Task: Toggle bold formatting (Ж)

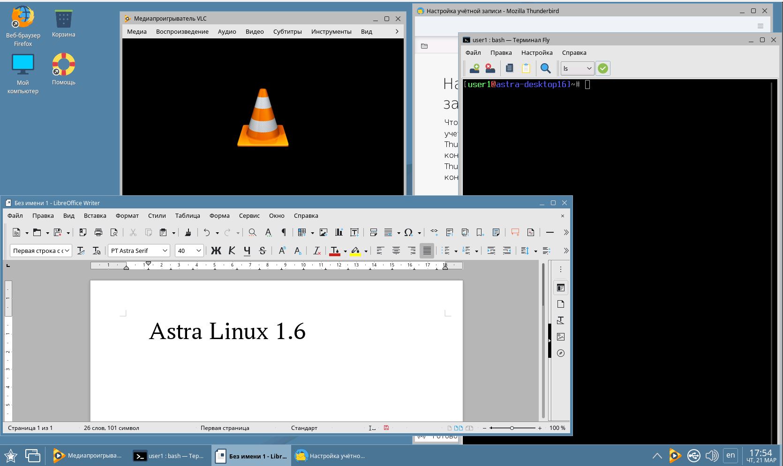Action: (216, 251)
